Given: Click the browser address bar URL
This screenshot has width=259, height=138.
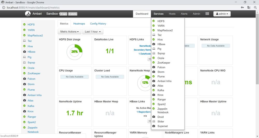Looking at the screenshot, I should (x=33, y=8).
